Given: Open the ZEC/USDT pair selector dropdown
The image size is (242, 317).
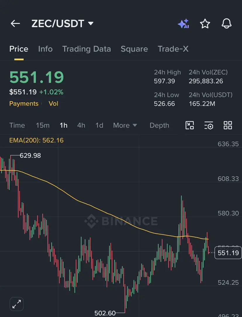Looking at the screenshot, I should click(62, 24).
